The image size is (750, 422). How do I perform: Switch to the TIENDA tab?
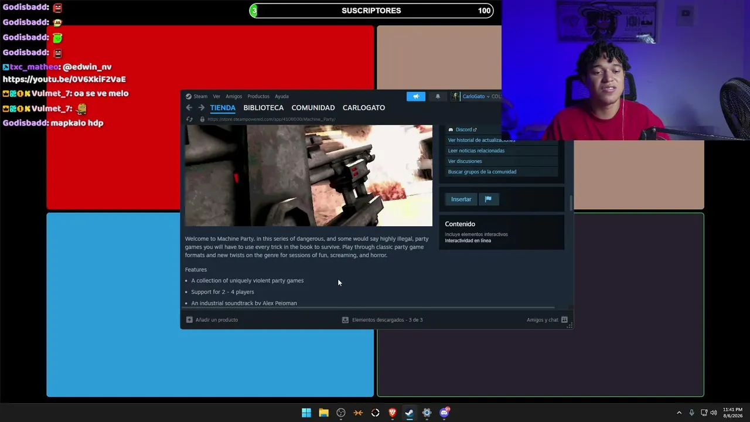(223, 108)
